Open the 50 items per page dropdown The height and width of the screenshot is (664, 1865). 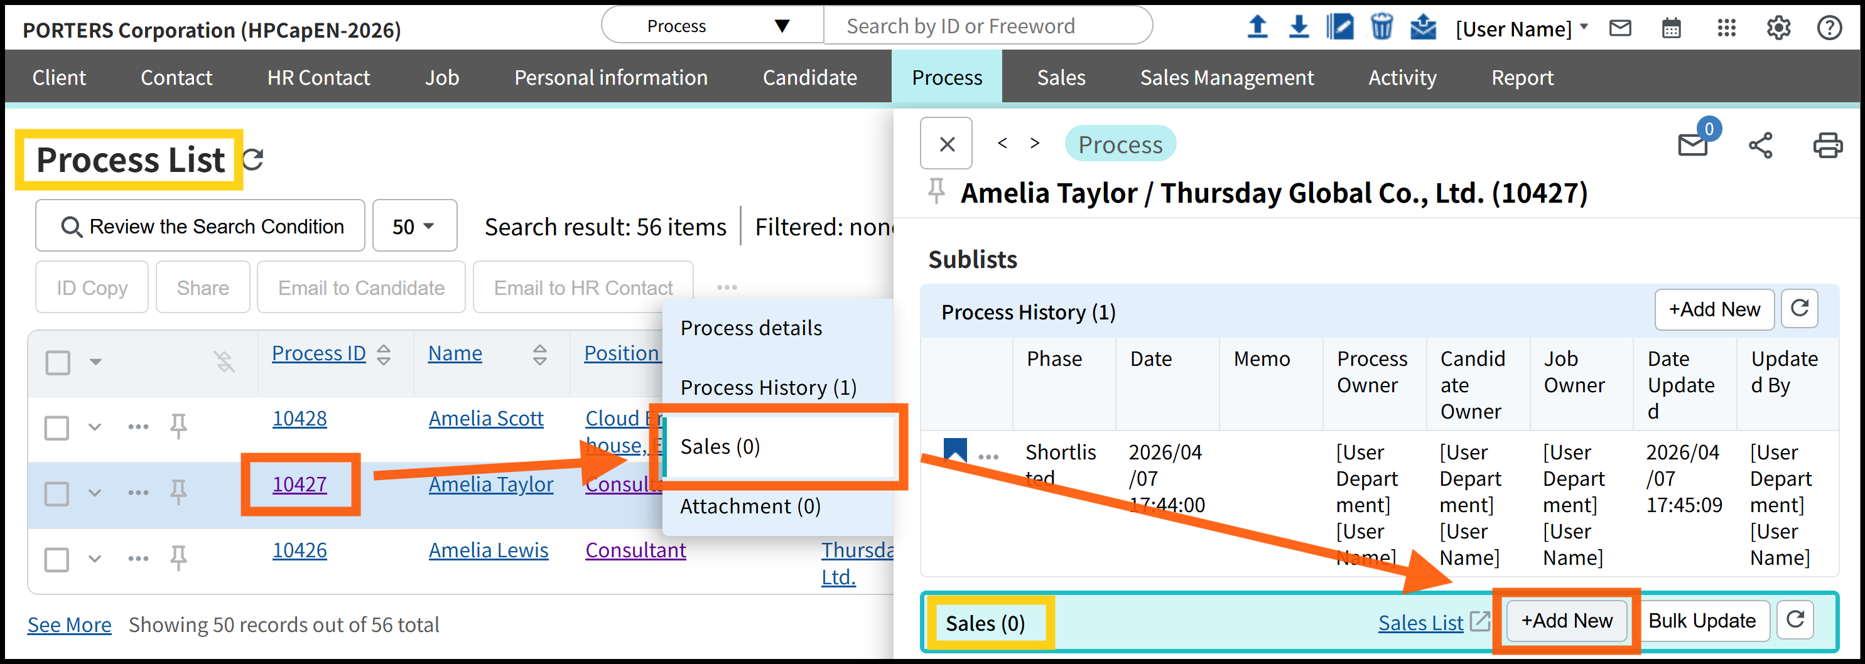(414, 227)
